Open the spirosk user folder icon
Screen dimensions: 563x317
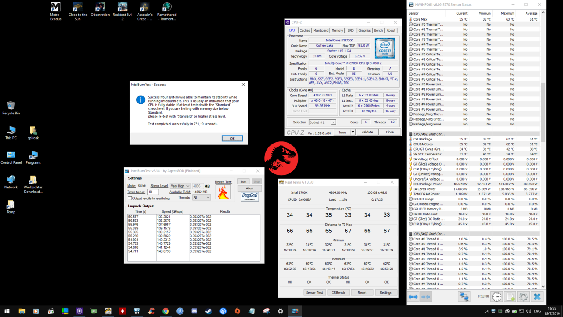point(33,133)
